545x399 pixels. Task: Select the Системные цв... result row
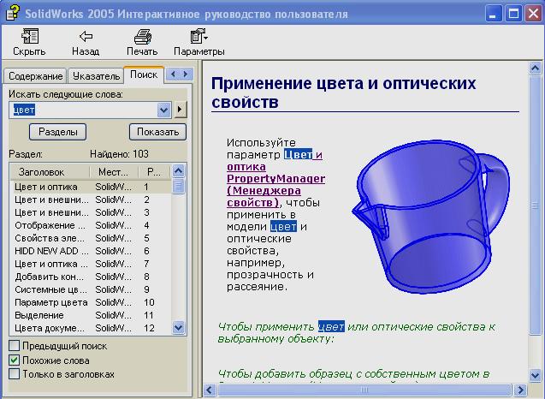click(91, 289)
